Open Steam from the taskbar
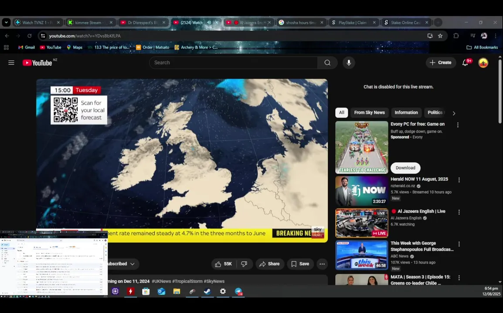The height and width of the screenshot is (313, 503). tap(207, 291)
